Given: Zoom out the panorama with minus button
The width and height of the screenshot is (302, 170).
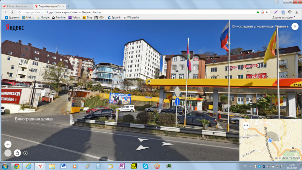Looking at the screenshot, I should [8, 153].
